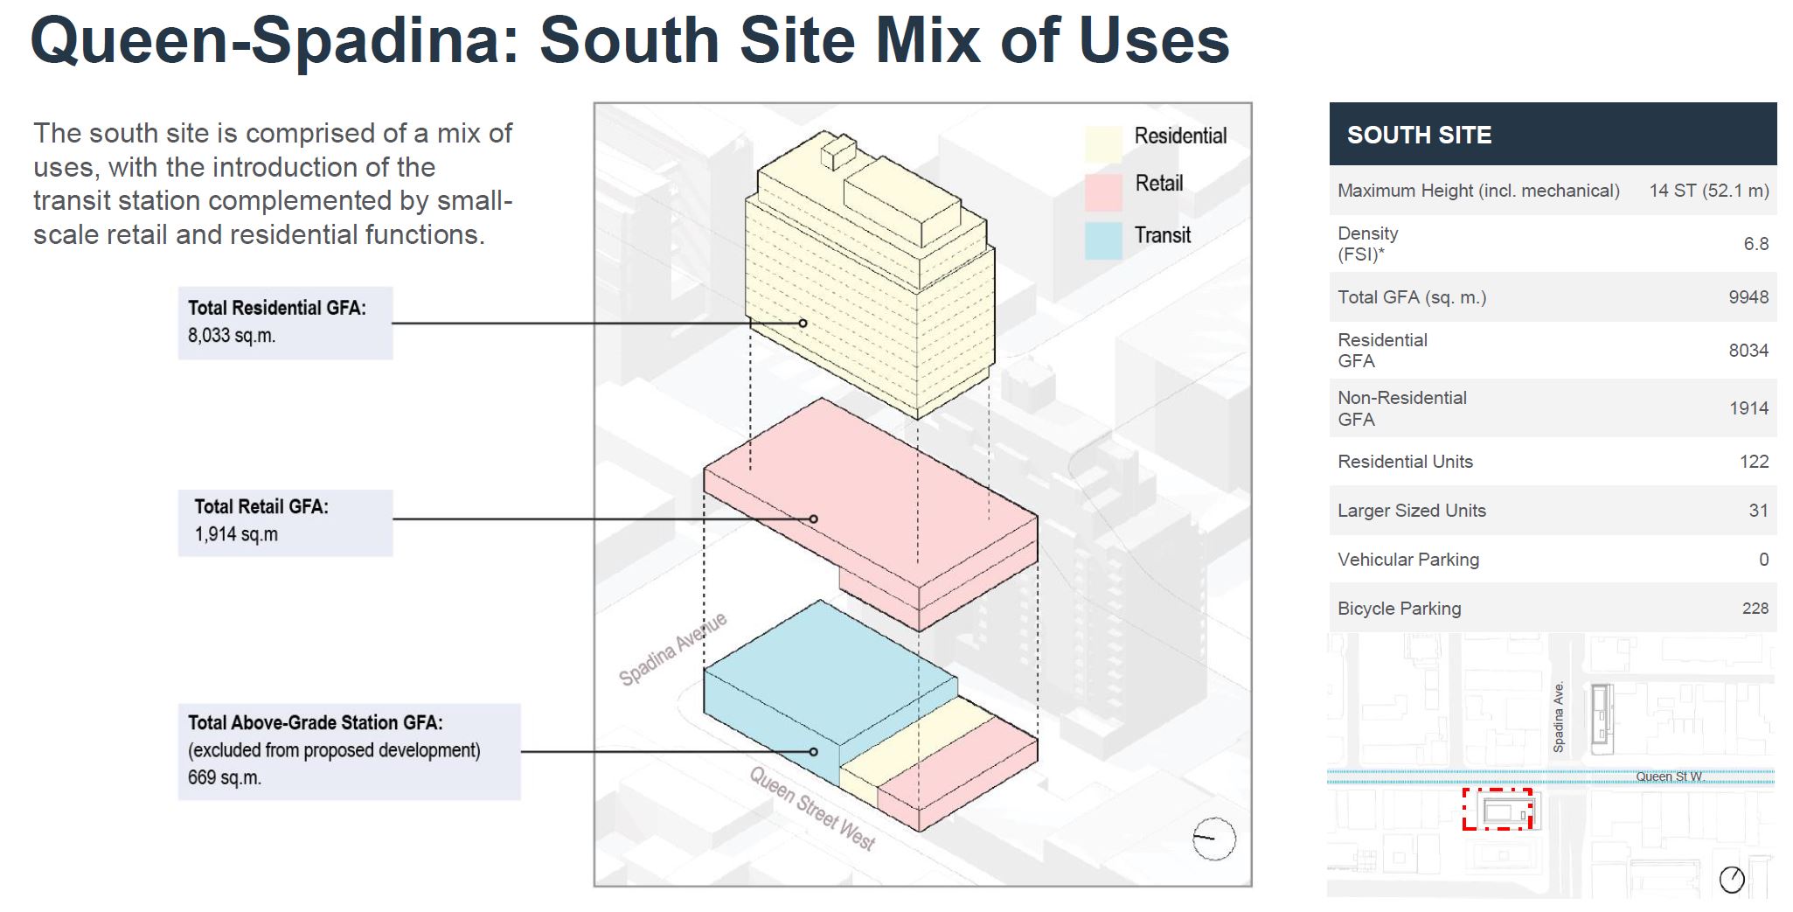Click the yellow Residential legend swatch
The height and width of the screenshot is (912, 1793).
1103,144
